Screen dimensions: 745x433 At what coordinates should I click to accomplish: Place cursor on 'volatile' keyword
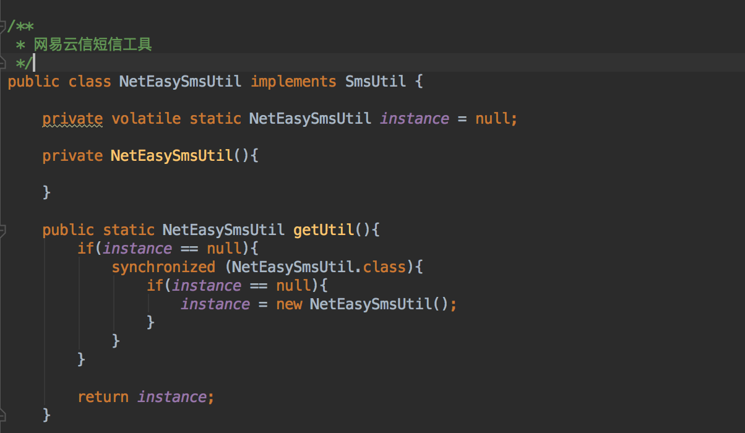(x=146, y=119)
